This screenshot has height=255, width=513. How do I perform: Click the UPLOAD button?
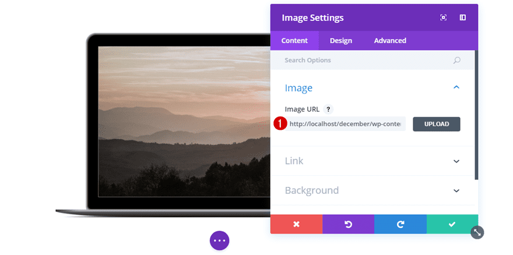(x=437, y=124)
